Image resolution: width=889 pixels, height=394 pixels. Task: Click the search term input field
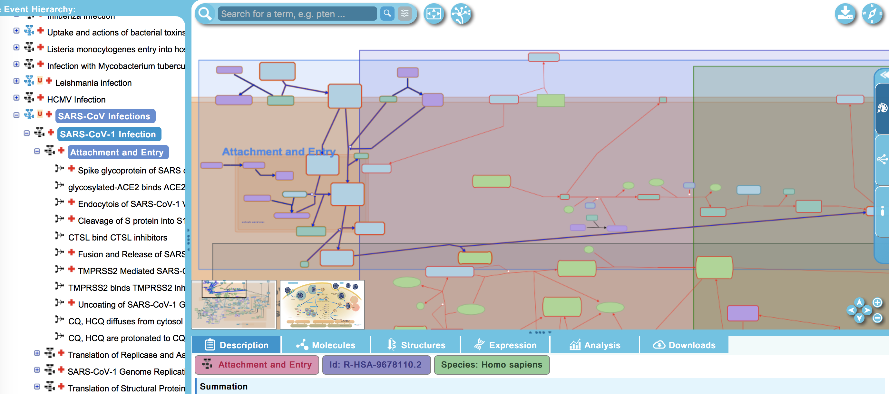coord(297,14)
